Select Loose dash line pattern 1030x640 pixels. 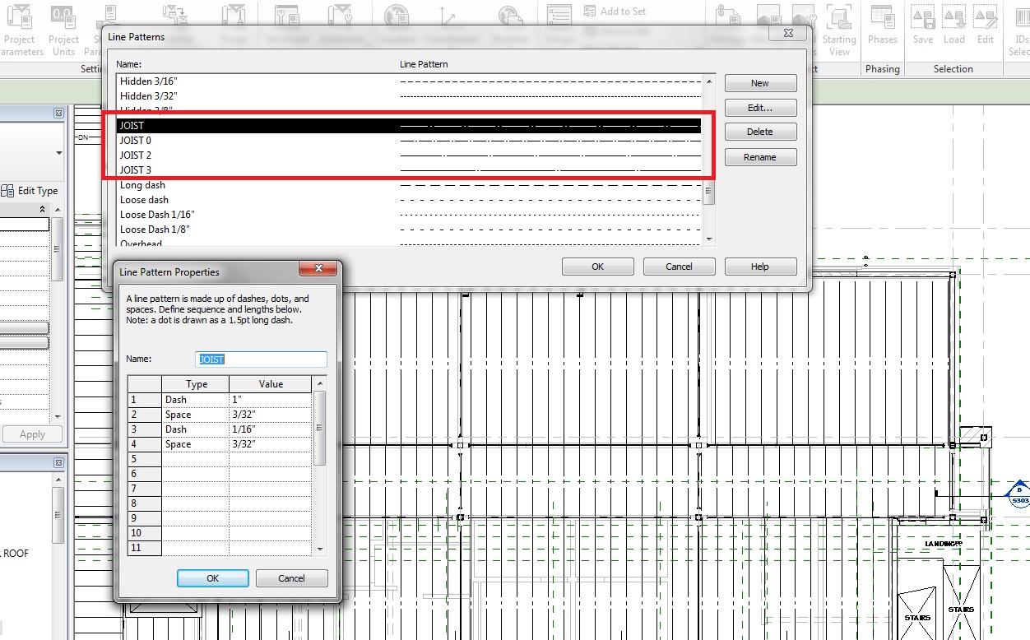(x=409, y=200)
